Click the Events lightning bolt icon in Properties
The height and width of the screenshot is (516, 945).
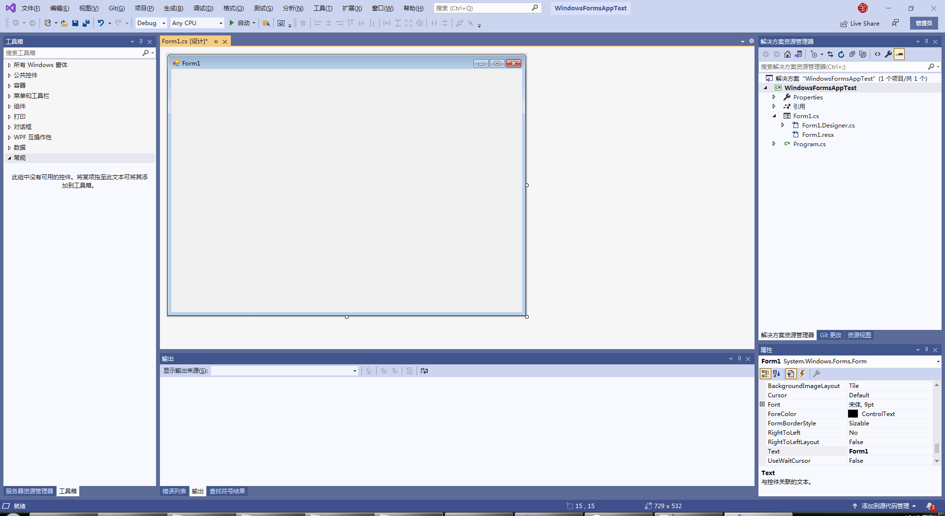point(802,374)
